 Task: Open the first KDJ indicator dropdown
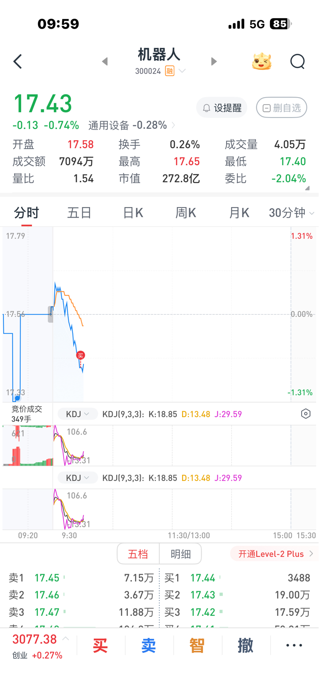(78, 414)
